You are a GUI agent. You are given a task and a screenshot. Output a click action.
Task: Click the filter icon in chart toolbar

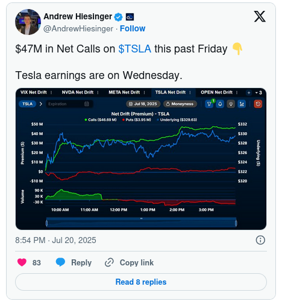(209, 104)
